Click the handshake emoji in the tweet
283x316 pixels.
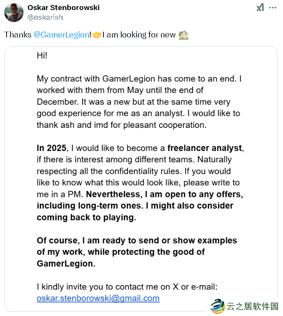(x=97, y=35)
